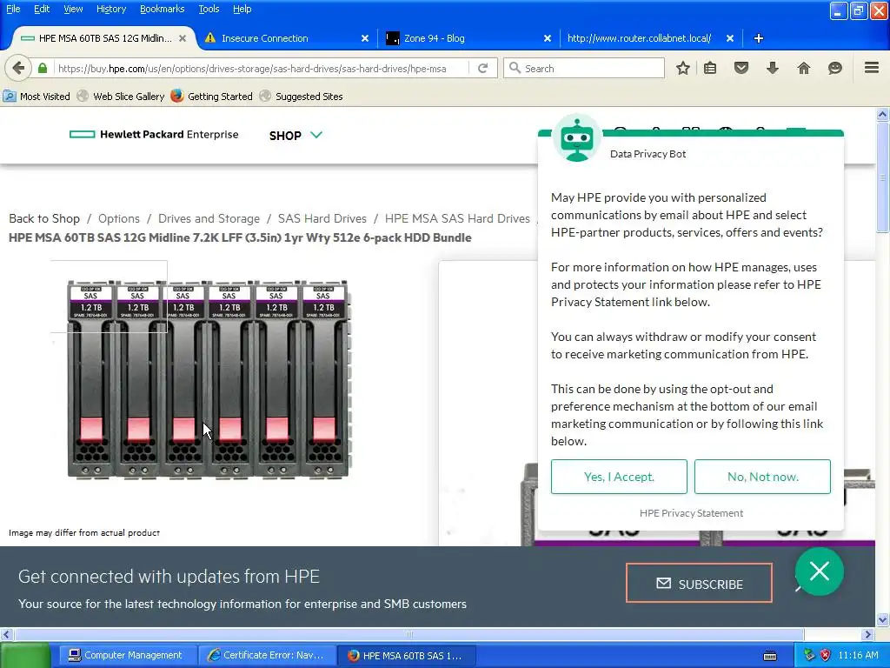
Task: Click the green padlock site identity icon
Action: (43, 68)
